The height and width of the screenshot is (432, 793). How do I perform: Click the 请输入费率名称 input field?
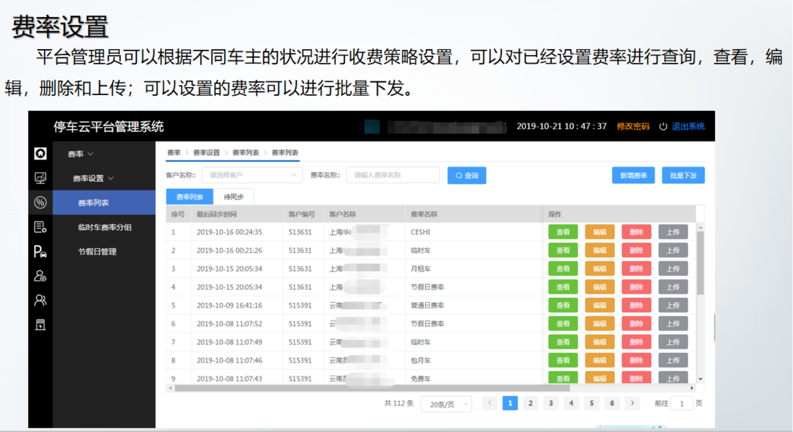(x=393, y=175)
